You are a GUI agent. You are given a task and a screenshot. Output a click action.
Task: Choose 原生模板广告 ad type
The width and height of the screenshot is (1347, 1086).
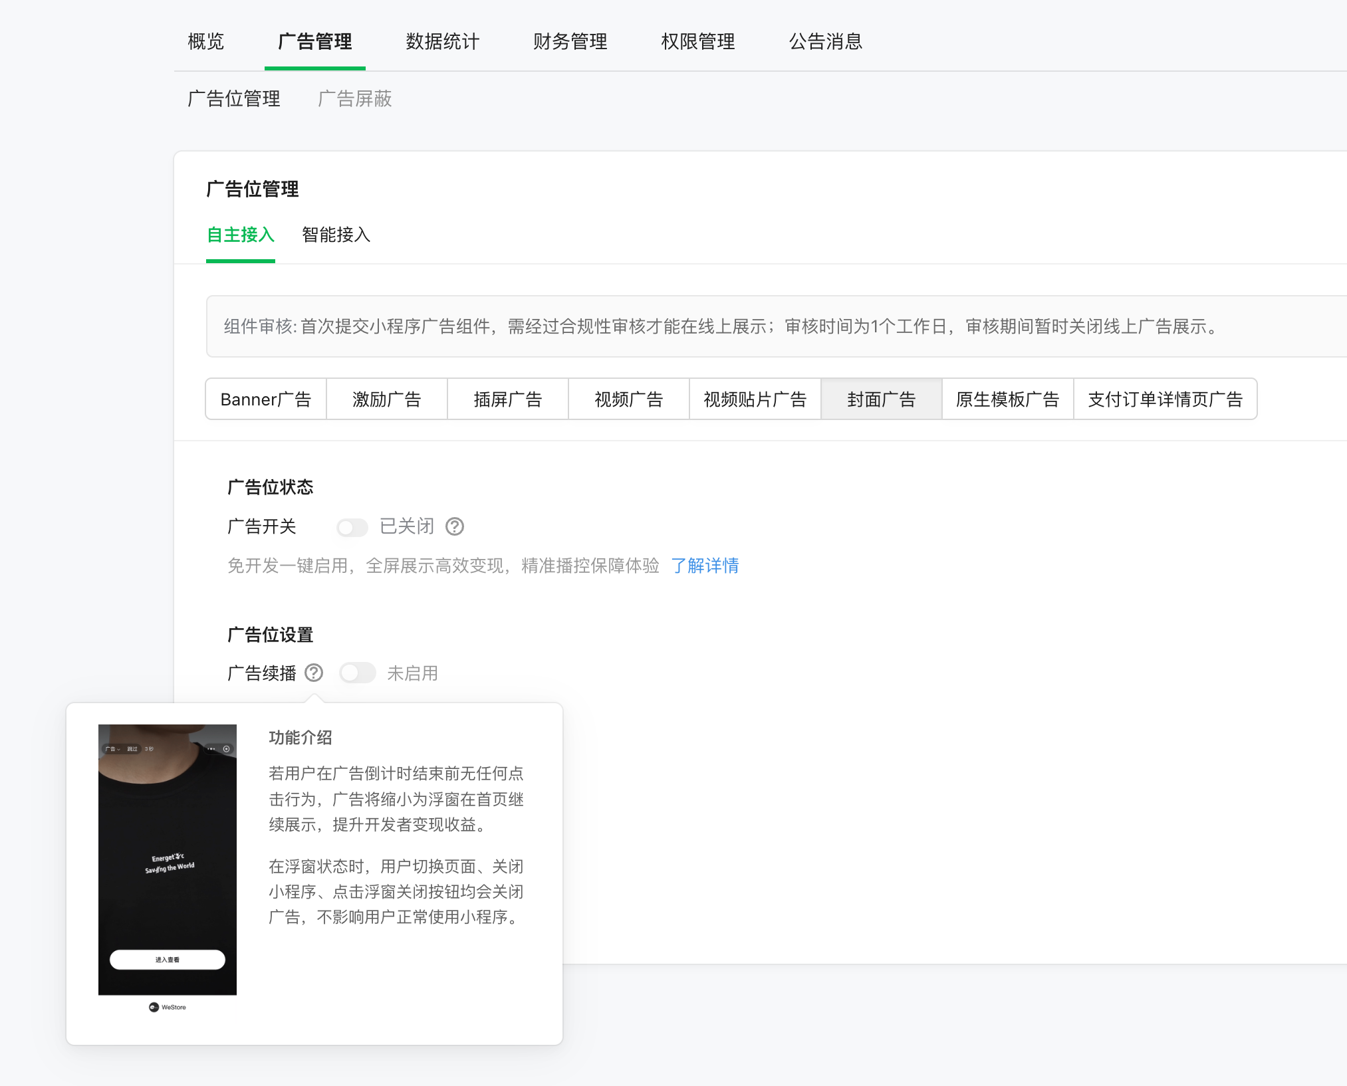[1007, 399]
